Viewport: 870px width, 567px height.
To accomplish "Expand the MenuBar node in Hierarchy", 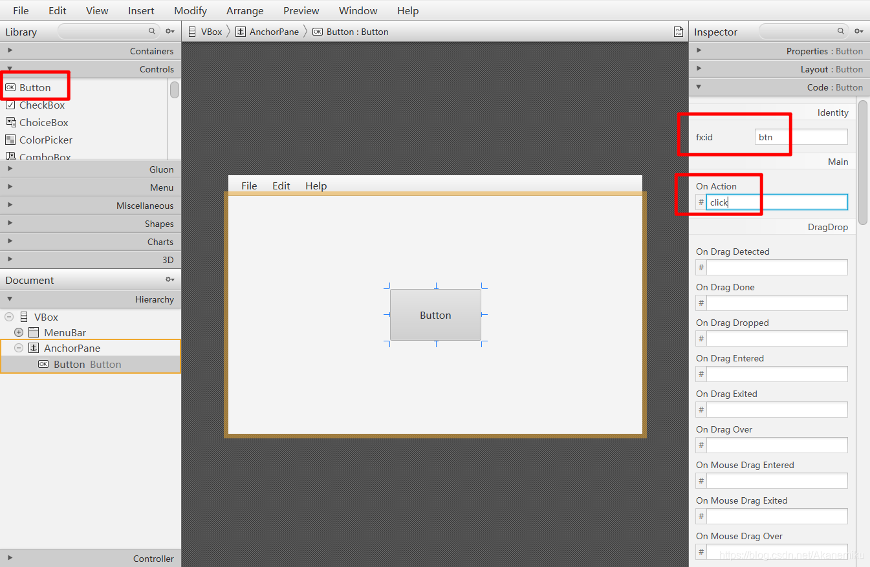I will tap(19, 332).
